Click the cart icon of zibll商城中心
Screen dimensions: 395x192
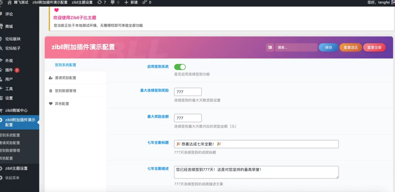(x=1, y=111)
